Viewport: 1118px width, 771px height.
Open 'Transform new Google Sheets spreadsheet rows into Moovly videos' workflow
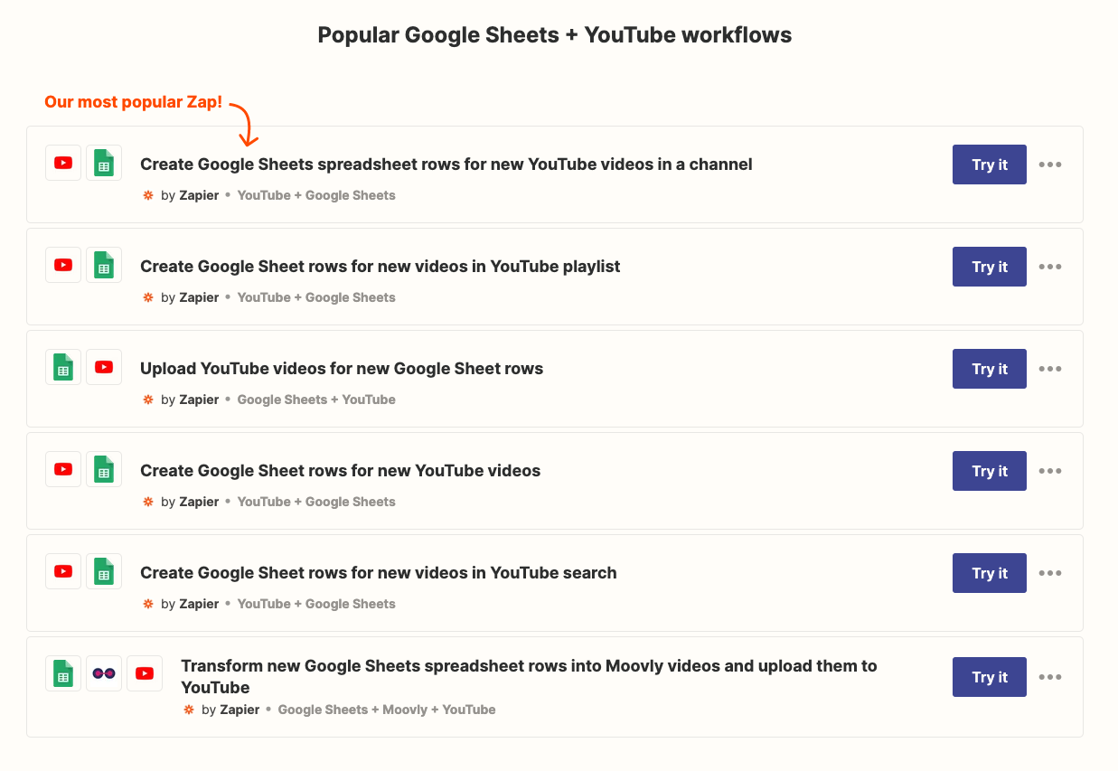coord(529,677)
